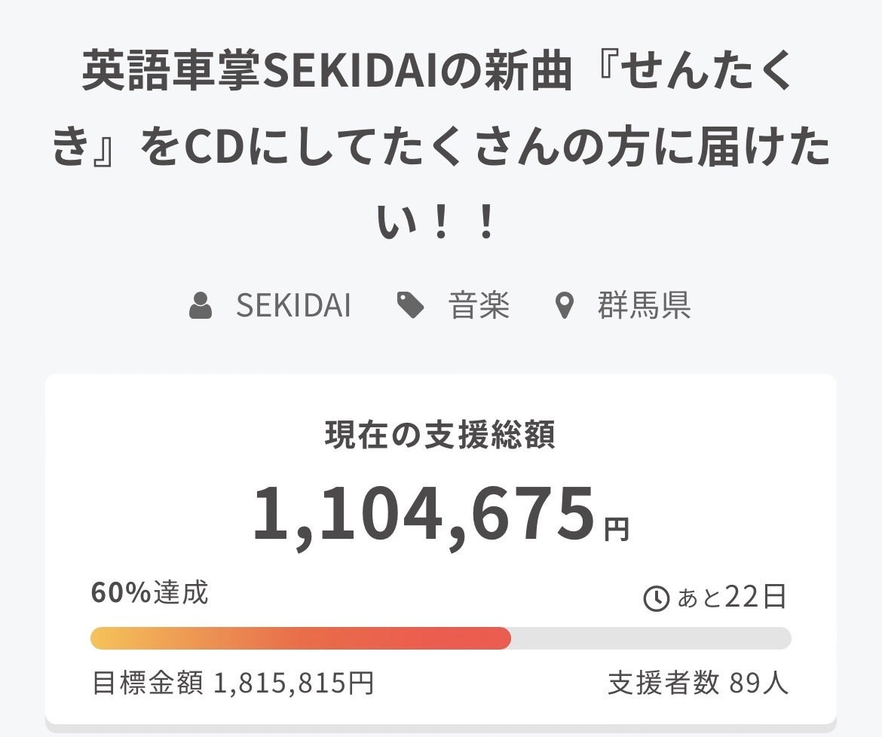Select the 音楽 category link
Screen dimensions: 882x737
tap(479, 307)
